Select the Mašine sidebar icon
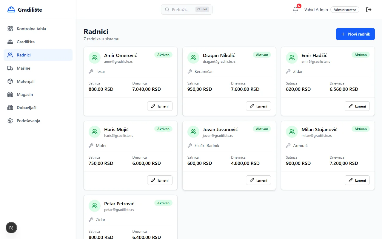This screenshot has width=382, height=239. (x=10, y=68)
